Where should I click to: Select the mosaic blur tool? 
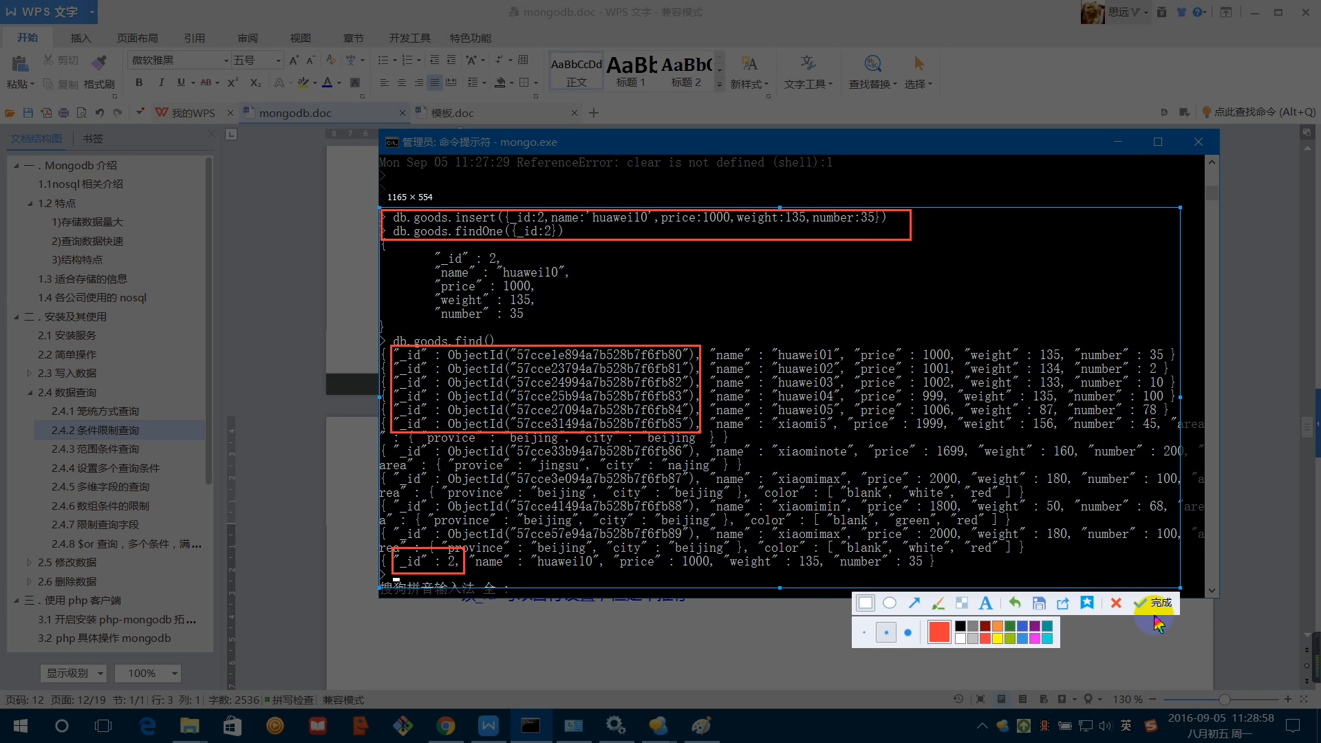pos(962,603)
